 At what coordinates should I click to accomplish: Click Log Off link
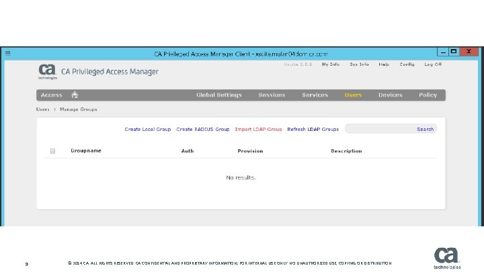click(x=433, y=64)
